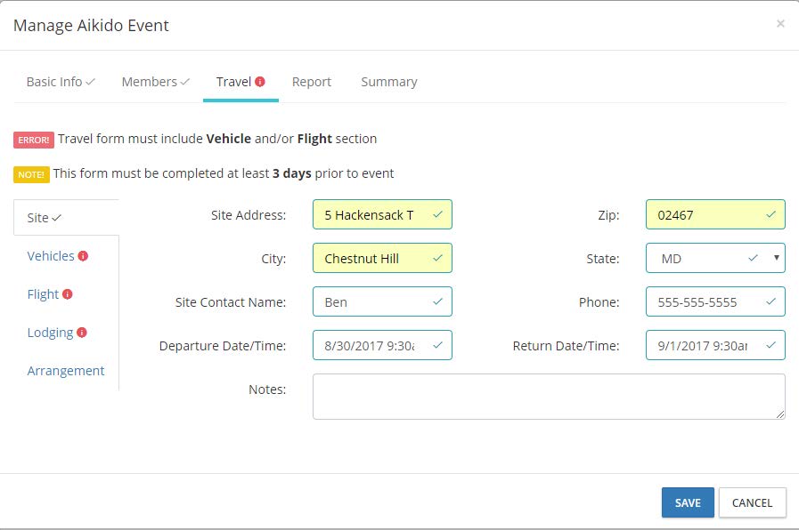This screenshot has width=799, height=530.
Task: Cancel editing the Aikido event
Action: point(752,502)
